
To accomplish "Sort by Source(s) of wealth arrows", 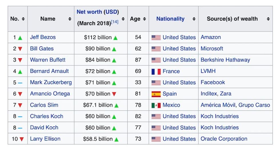I will 268,19.
